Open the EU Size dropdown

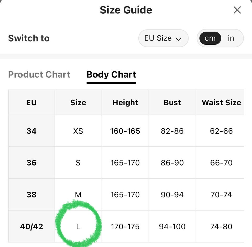(163, 38)
